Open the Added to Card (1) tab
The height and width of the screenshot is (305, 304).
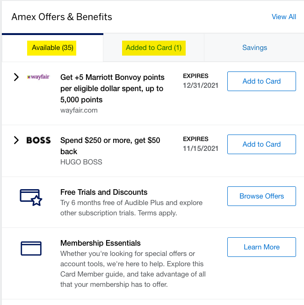[x=154, y=48]
